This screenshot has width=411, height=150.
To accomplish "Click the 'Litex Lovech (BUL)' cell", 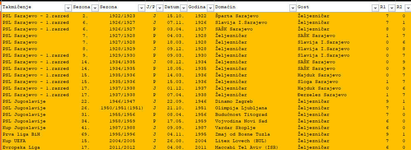I will [255, 141].
